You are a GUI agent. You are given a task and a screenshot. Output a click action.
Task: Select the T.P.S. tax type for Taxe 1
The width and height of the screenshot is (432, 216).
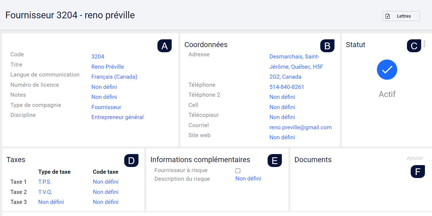[x=45, y=182]
